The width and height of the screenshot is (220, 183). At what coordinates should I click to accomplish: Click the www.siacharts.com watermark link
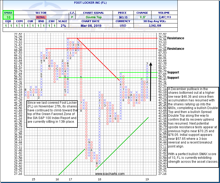pyautogui.click(x=110, y=174)
